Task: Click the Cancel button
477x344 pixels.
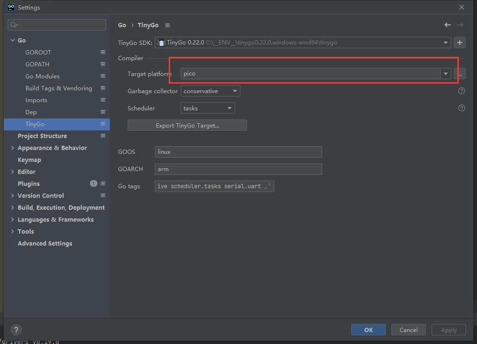Action: coord(408,330)
